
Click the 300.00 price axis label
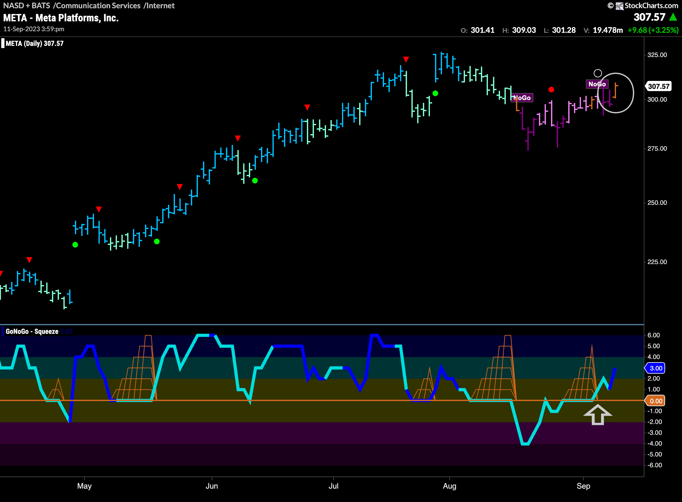pyautogui.click(x=657, y=99)
